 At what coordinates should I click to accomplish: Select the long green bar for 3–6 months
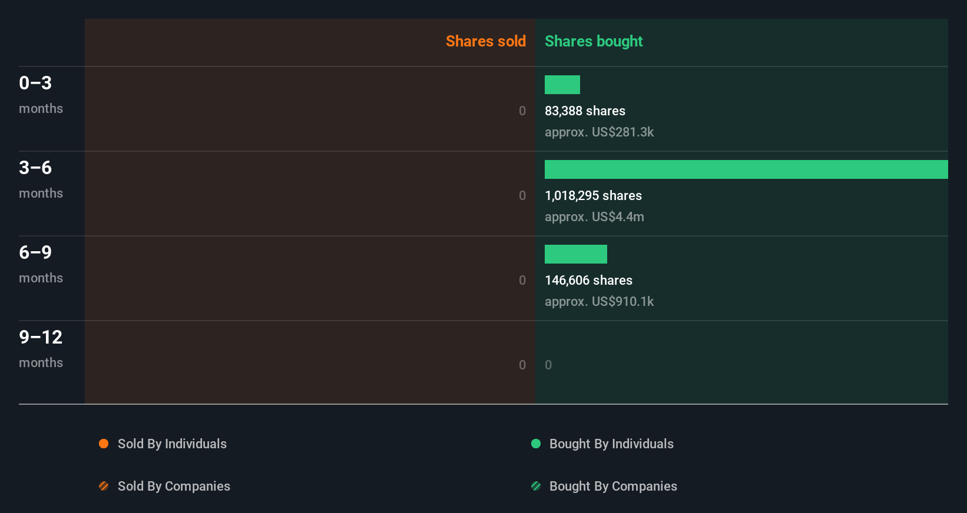point(746,169)
